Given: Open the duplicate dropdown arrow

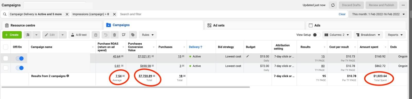Looking at the screenshot, I should 36,35.
